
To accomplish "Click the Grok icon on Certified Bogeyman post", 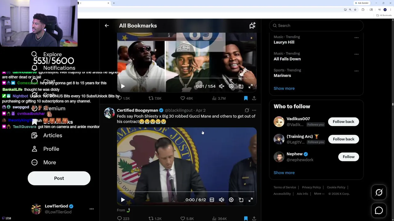I will (247, 110).
